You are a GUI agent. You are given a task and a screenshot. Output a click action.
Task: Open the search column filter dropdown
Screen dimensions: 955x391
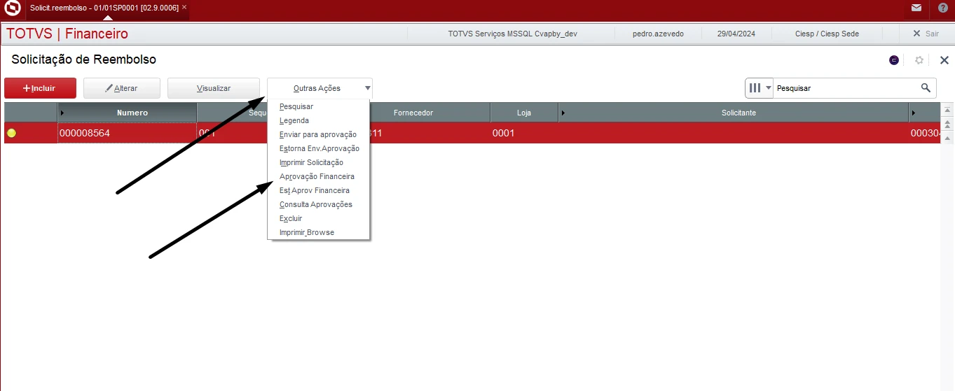pyautogui.click(x=760, y=88)
